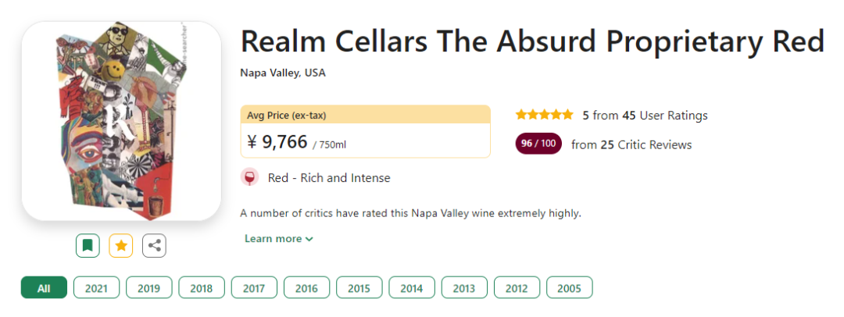This screenshot has width=844, height=317.
Task: Select the 2014 vintage
Action: pyautogui.click(x=412, y=287)
